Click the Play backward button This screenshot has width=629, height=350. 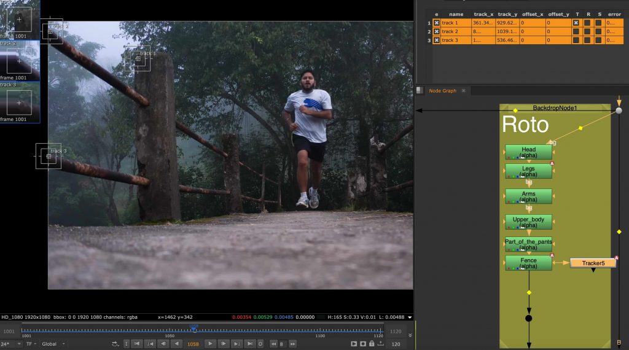177,344
